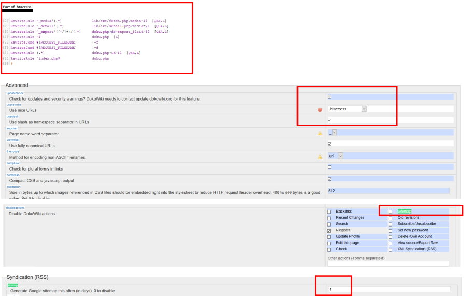
Task: Click the canonical setting key link
Action: pyautogui.click(x=13, y=140)
